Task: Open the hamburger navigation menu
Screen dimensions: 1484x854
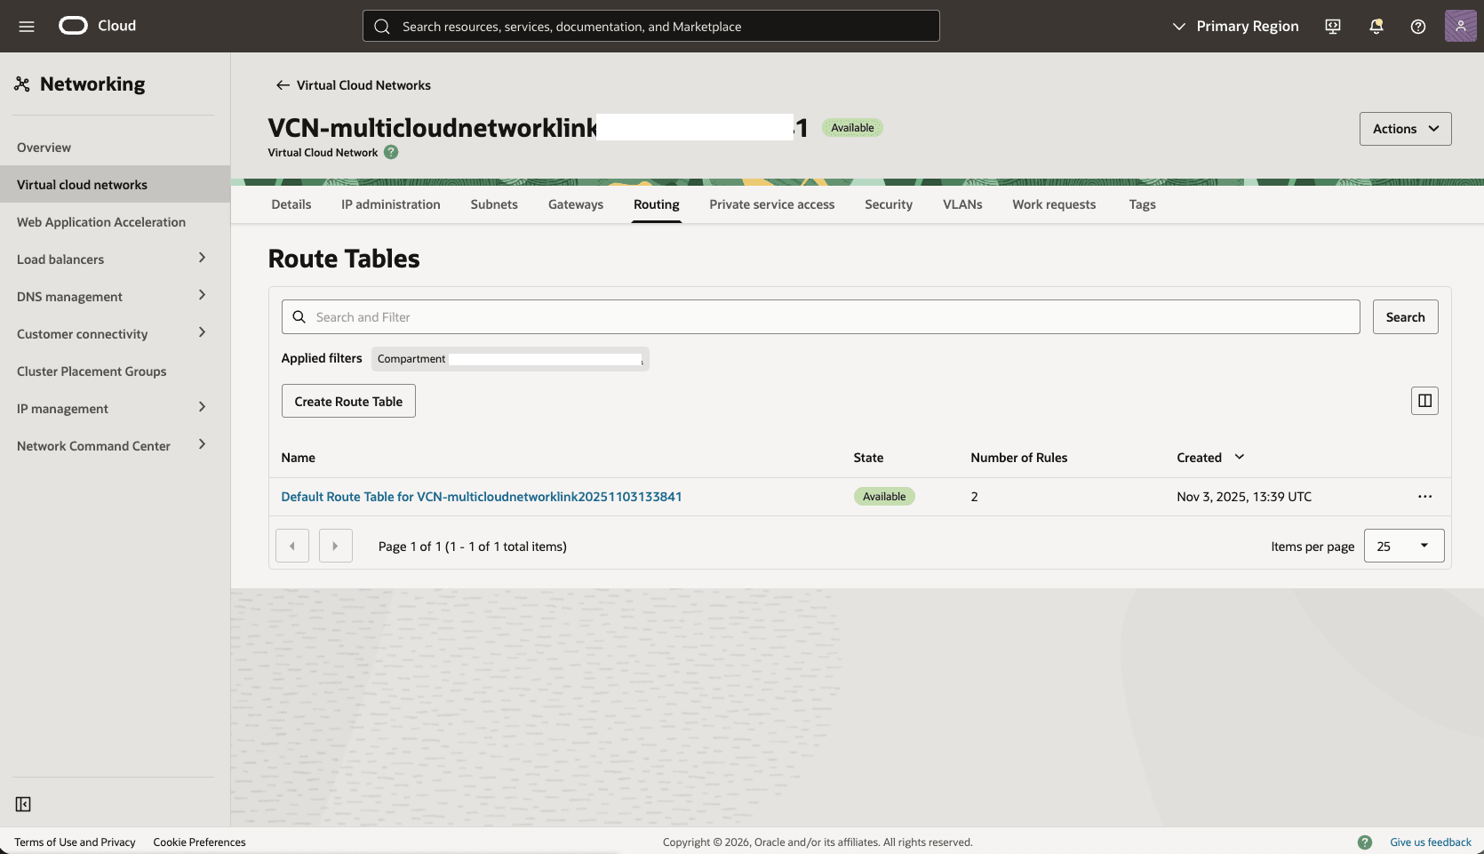Action: 27,26
